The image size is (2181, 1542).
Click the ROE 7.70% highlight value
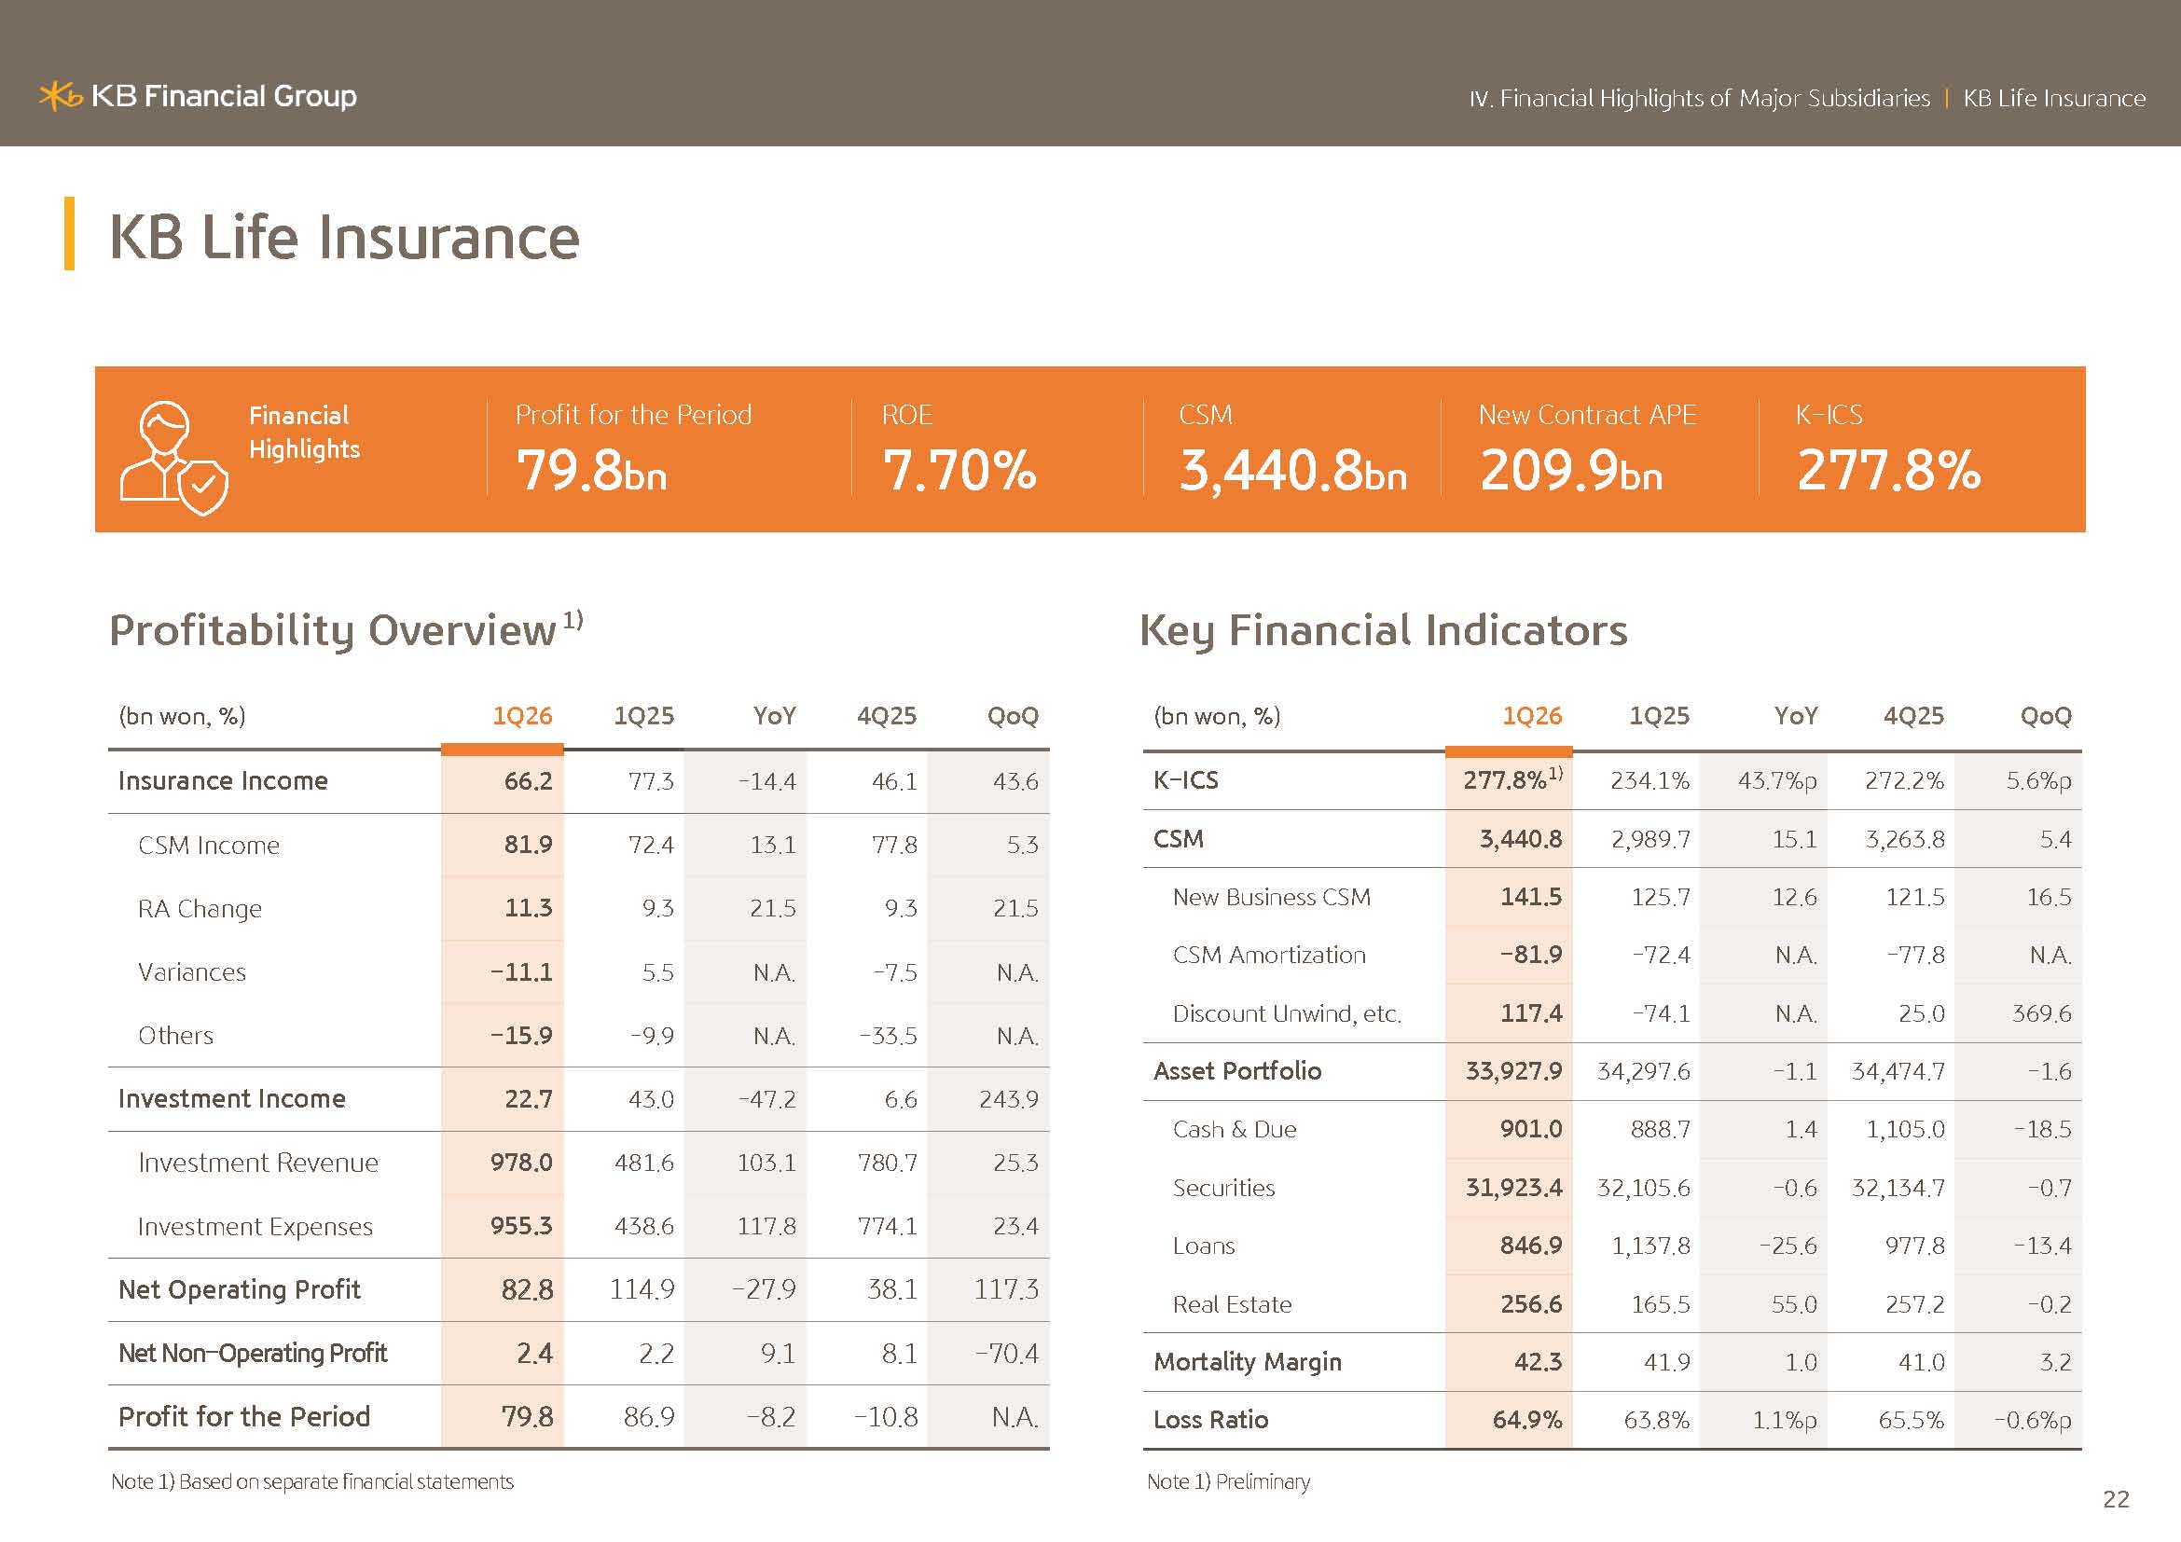pos(959,470)
